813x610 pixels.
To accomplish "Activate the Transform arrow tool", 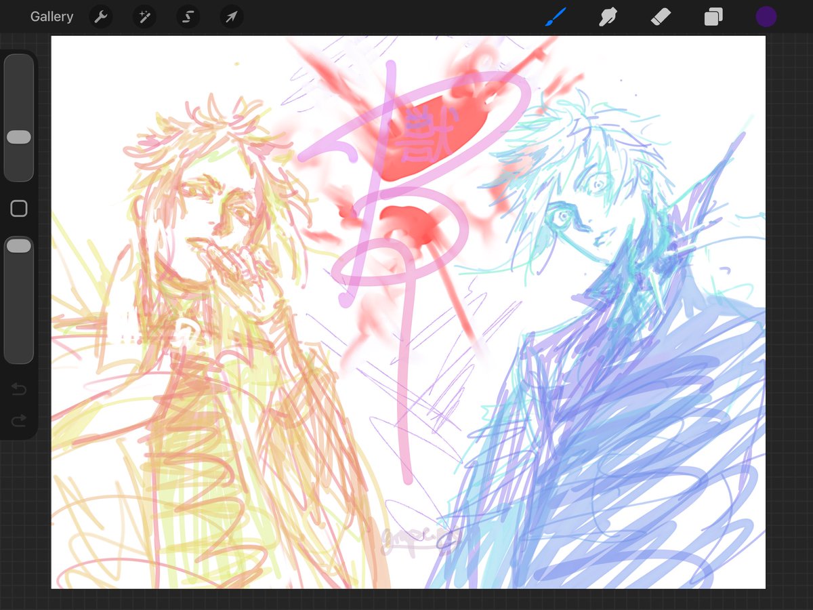I will point(232,17).
